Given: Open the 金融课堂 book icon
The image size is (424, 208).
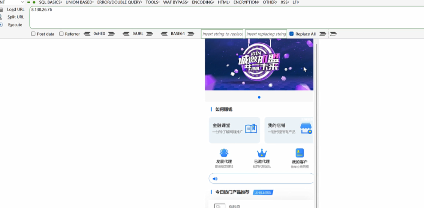Looking at the screenshot, I should [251, 129].
